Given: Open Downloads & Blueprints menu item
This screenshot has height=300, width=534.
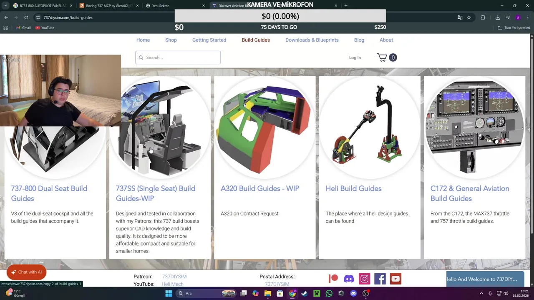Looking at the screenshot, I should (312, 40).
